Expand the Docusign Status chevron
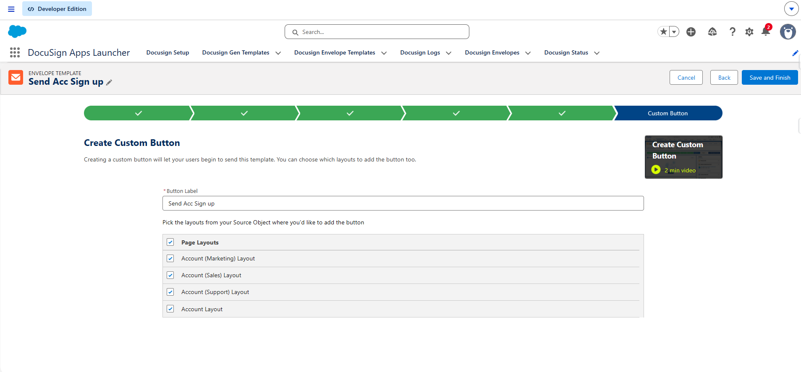Image resolution: width=801 pixels, height=372 pixels. [x=597, y=53]
